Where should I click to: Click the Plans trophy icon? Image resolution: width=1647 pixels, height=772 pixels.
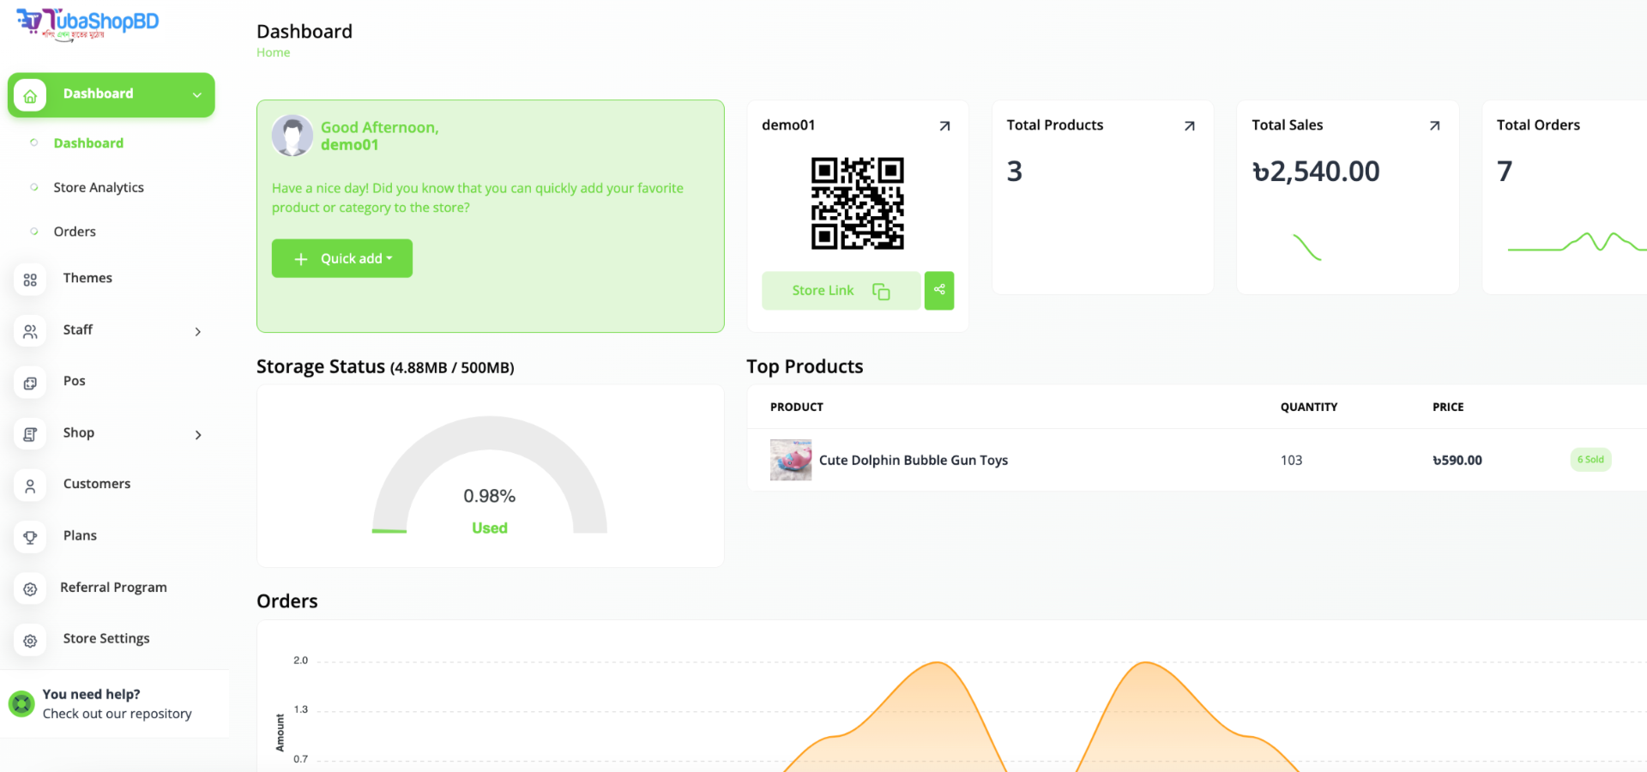click(30, 537)
